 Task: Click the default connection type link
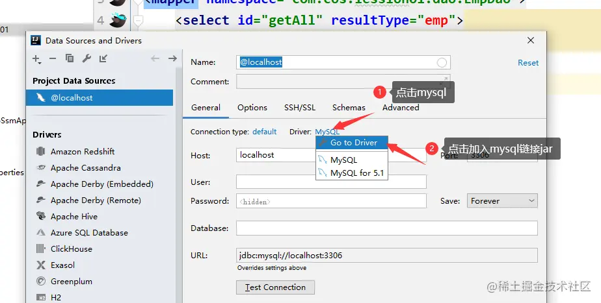click(265, 132)
